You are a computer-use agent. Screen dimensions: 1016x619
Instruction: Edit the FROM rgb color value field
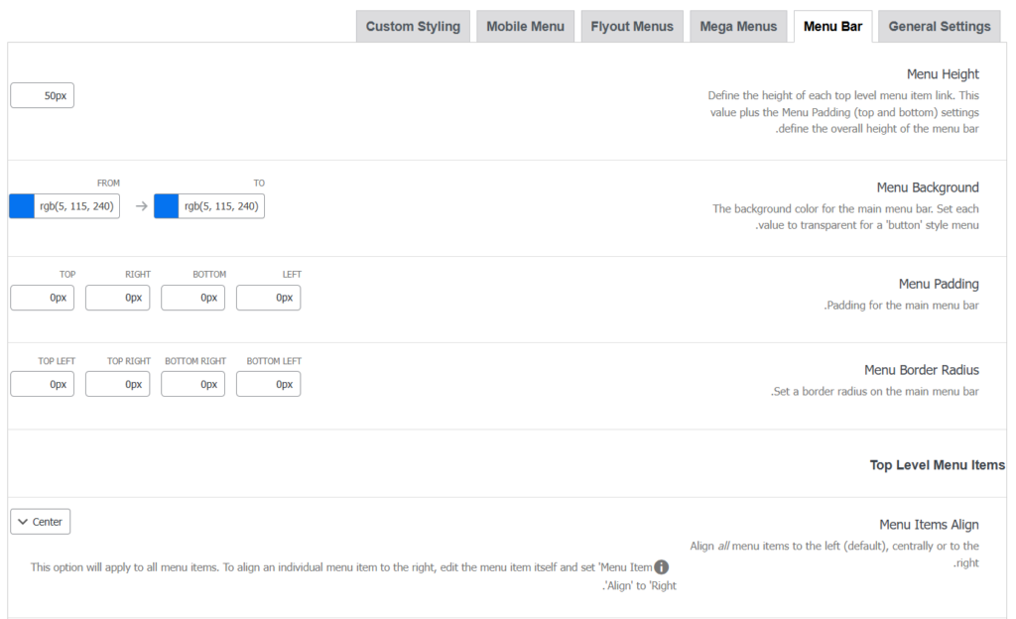click(x=76, y=206)
